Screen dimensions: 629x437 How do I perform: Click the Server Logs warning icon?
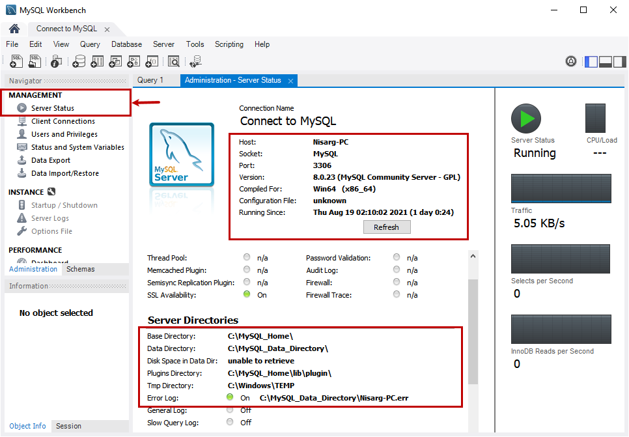pos(22,218)
